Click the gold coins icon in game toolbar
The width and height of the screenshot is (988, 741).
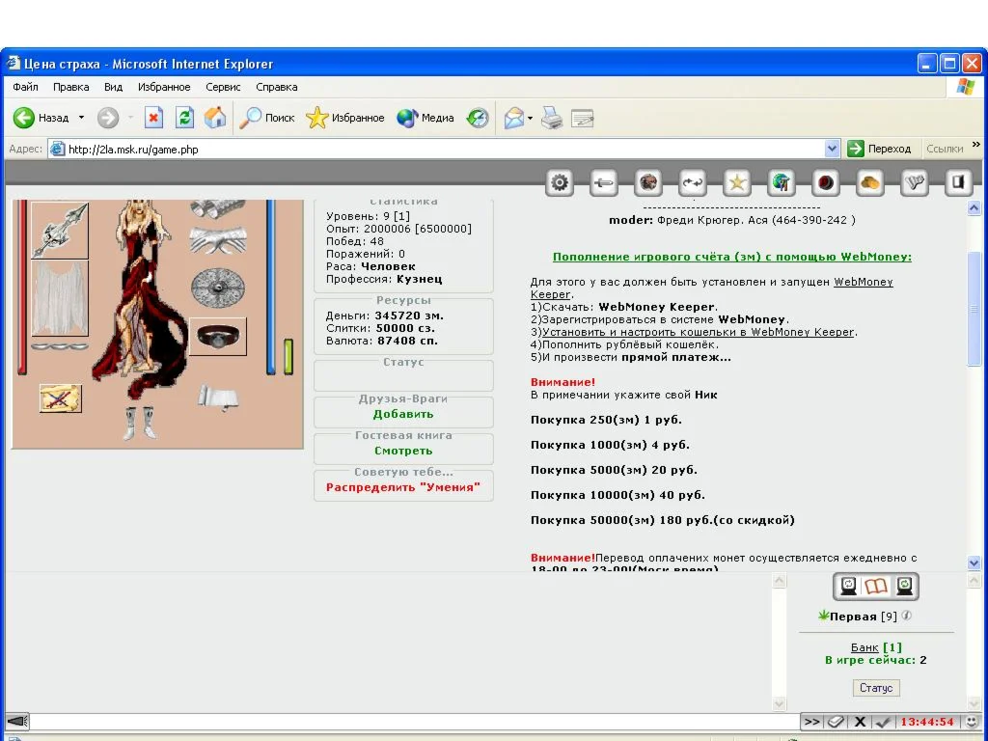pyautogui.click(x=870, y=182)
